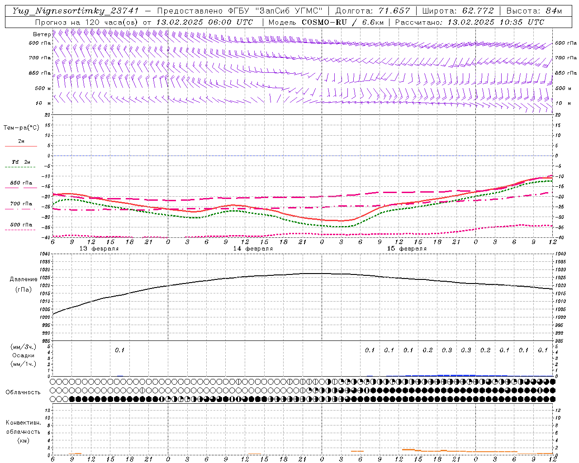Click the 700 гПа temperature legend entry
The width and height of the screenshot is (579, 463).
[21, 204]
